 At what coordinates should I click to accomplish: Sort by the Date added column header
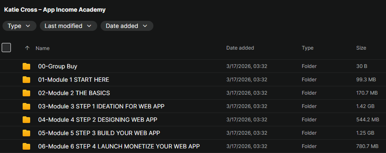(x=240, y=48)
